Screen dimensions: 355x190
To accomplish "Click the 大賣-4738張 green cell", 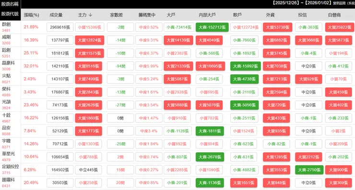I will (x=244, y=79).
